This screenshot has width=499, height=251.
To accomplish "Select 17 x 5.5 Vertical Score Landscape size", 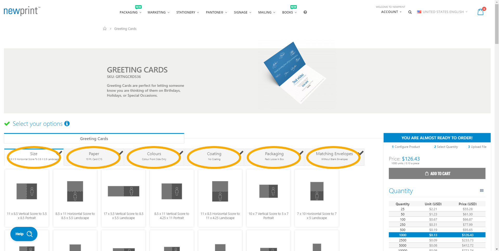I will (123, 198).
